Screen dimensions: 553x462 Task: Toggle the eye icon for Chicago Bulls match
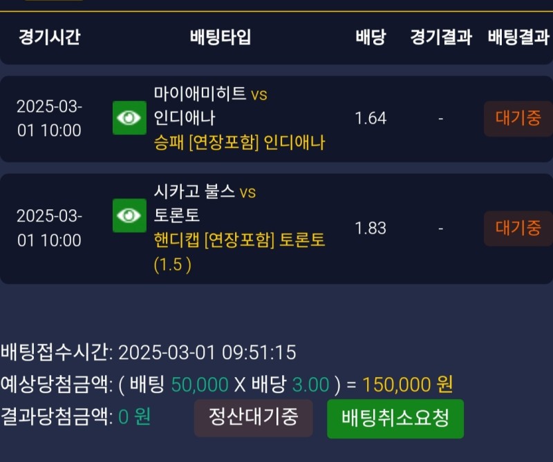tap(129, 215)
